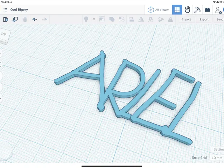
Task: Select the 3D design grid view
Action: tap(177, 10)
